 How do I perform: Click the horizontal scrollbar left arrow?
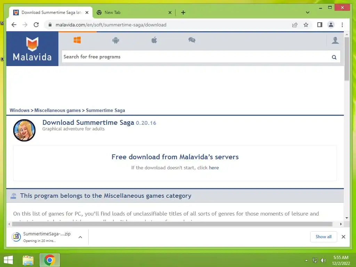9,224
